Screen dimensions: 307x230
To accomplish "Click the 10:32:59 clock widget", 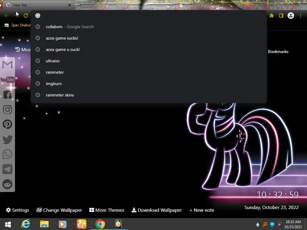I will 278,195.
